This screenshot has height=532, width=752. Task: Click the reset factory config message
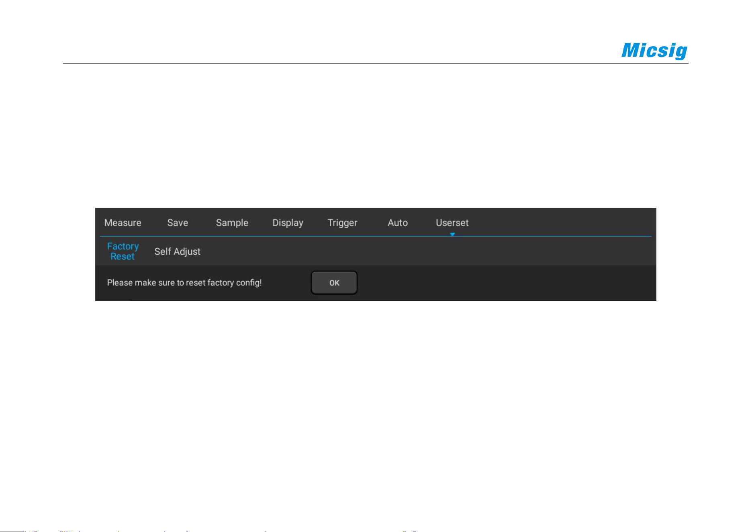[184, 282]
